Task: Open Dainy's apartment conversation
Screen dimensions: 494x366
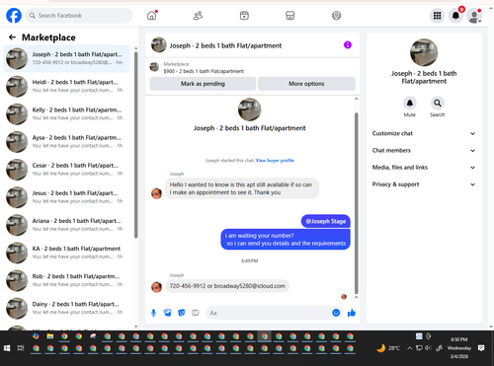Action: tap(67, 308)
